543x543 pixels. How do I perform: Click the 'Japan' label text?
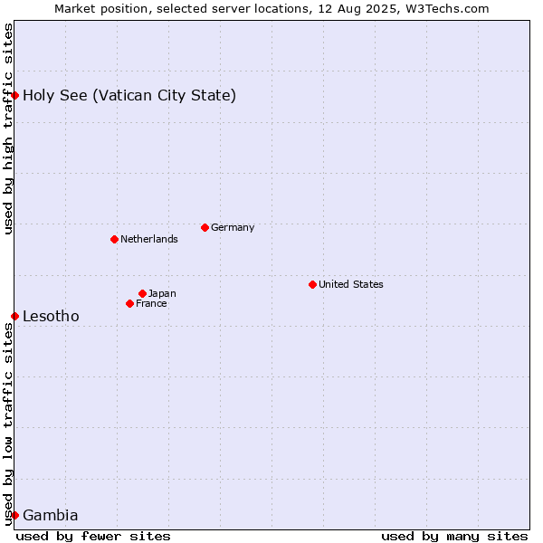pos(162,293)
